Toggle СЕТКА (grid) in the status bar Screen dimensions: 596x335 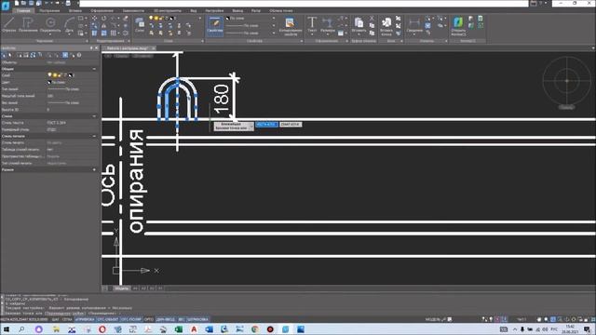[67, 319]
